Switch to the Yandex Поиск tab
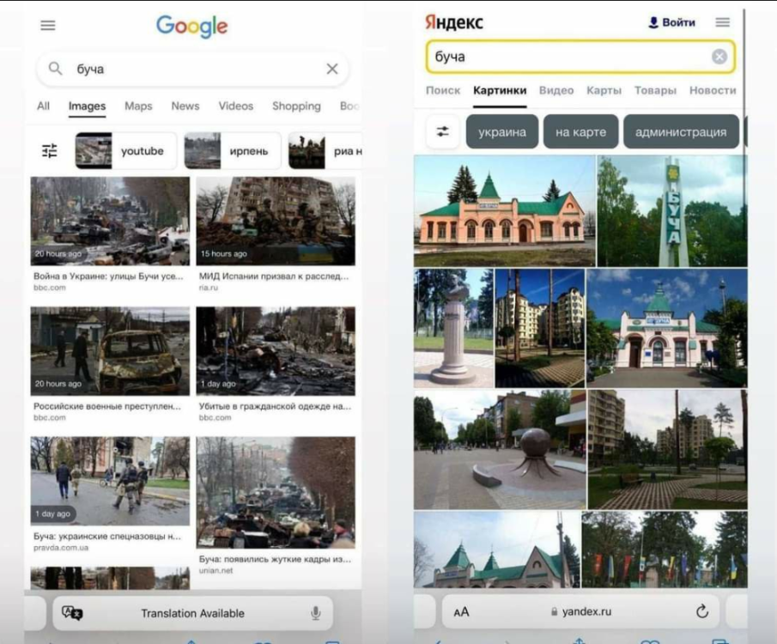The width and height of the screenshot is (777, 644). click(x=443, y=90)
